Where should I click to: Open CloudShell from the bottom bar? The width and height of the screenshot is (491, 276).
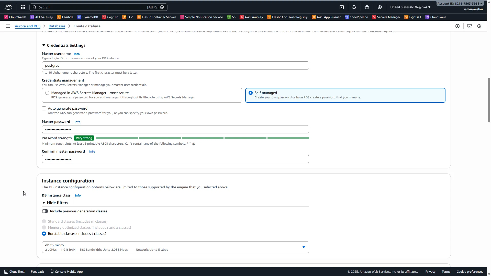tap(14, 271)
